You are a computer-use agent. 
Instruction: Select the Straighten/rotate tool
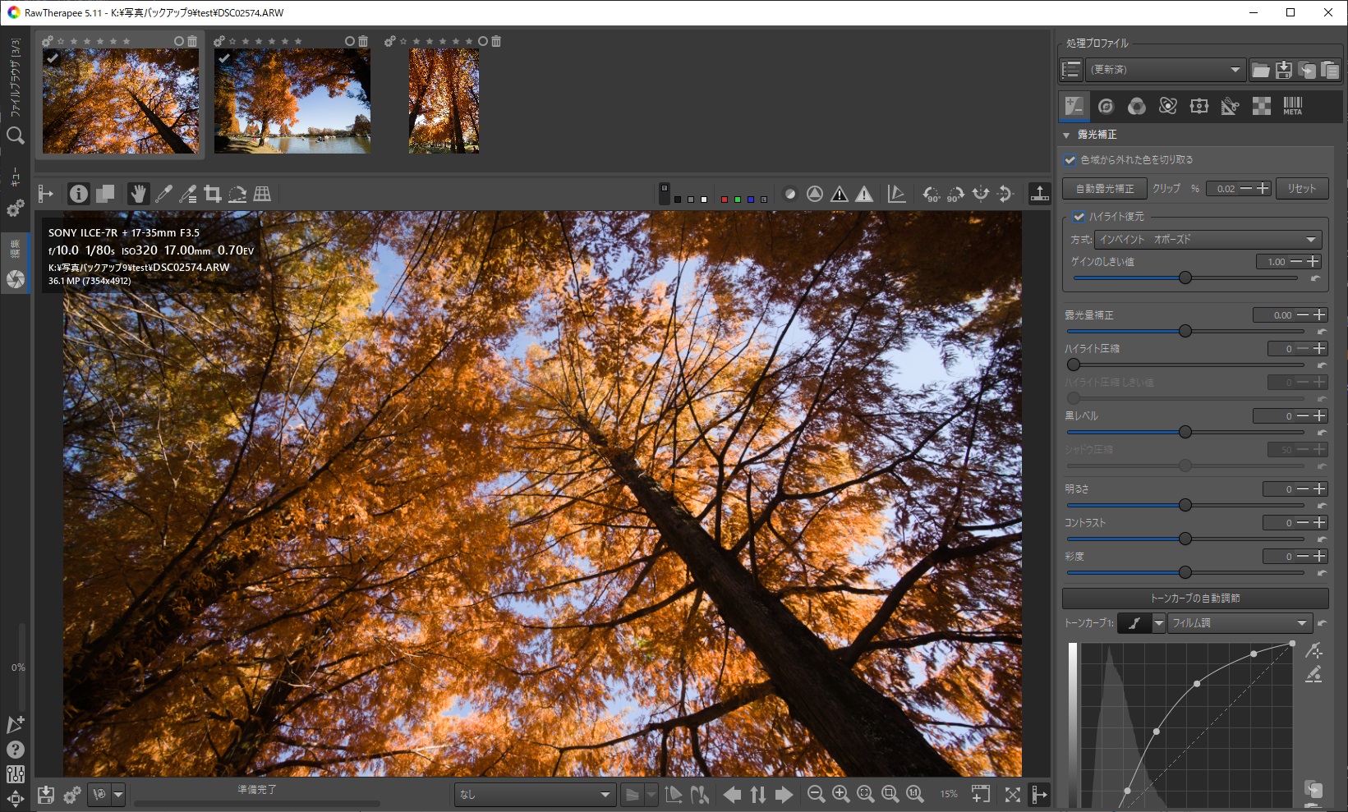click(x=237, y=194)
